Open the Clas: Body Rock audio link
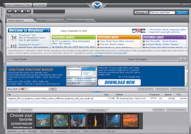The height and width of the screenshot is (134, 191). coord(115,42)
